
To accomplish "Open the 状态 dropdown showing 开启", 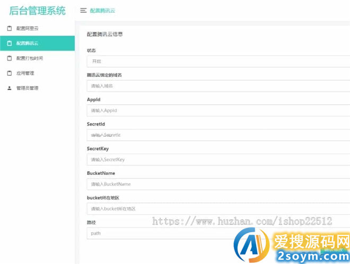I will 218,61.
